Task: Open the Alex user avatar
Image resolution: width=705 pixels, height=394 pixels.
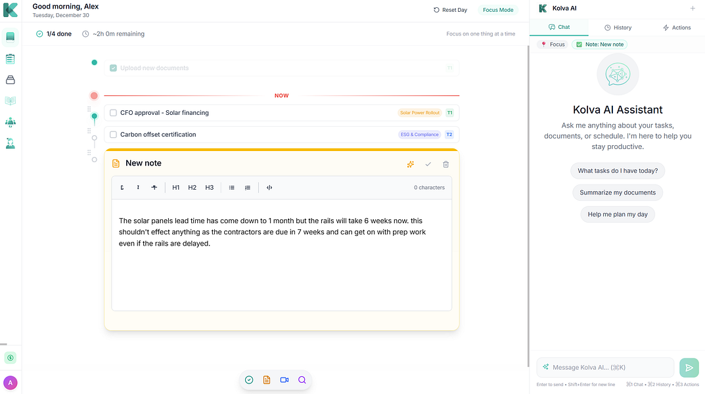Action: (11, 383)
